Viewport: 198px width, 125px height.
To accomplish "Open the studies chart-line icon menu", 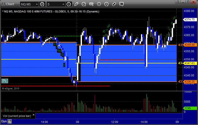I will tap(84, 4).
